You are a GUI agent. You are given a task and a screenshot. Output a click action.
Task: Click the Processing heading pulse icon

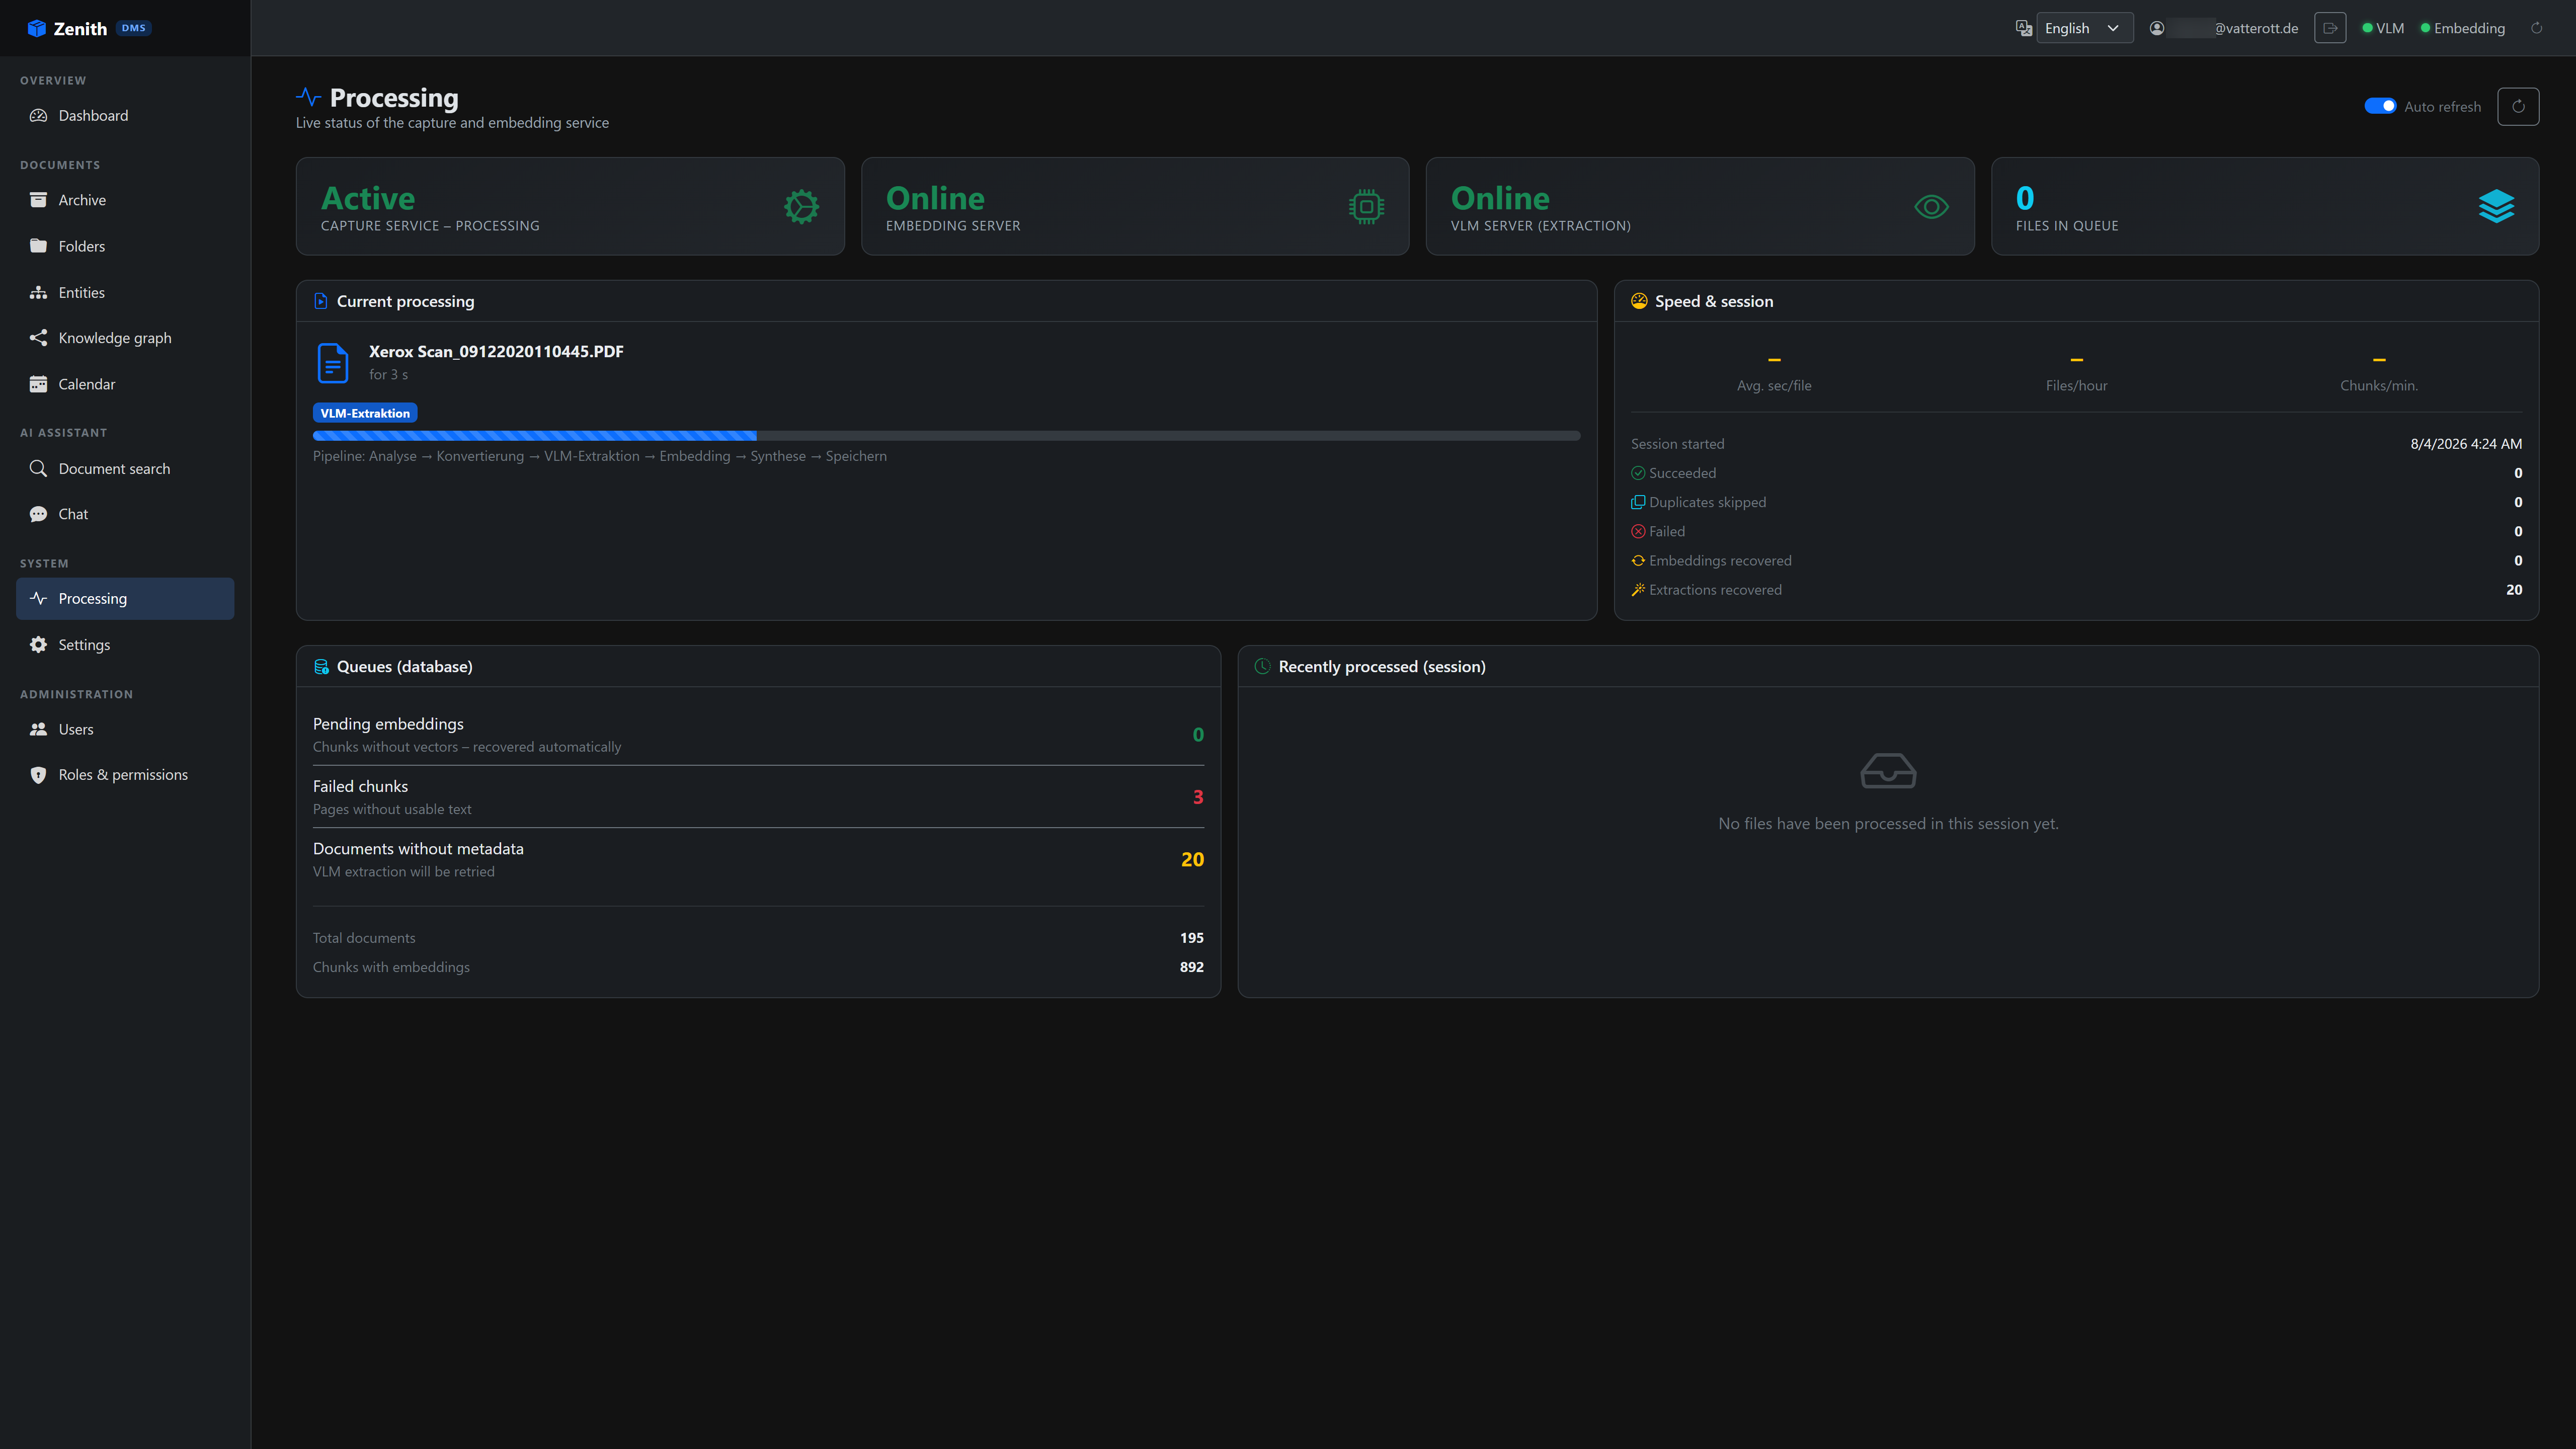coord(308,97)
